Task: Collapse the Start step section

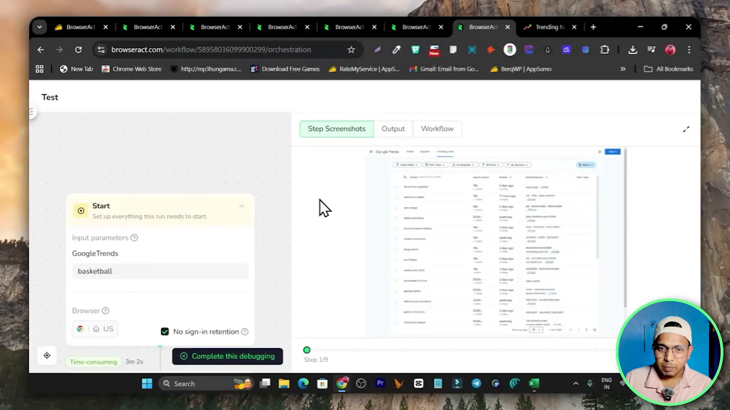Action: click(242, 206)
